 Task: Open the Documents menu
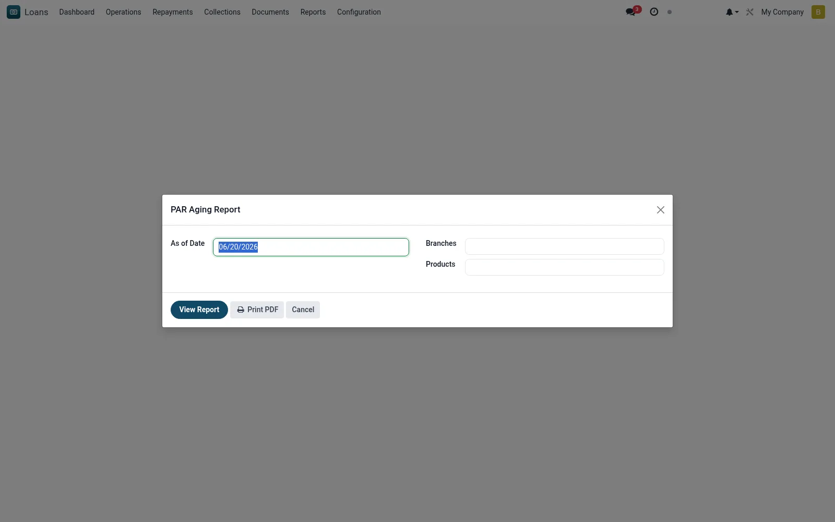(x=270, y=12)
